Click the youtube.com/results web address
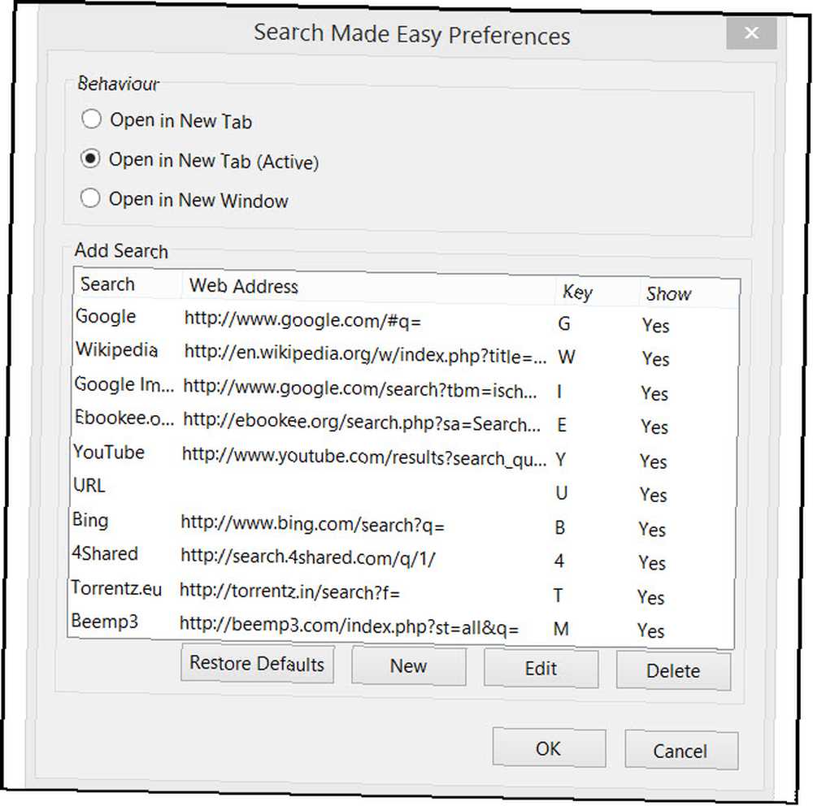The image size is (813, 806). tap(364, 456)
